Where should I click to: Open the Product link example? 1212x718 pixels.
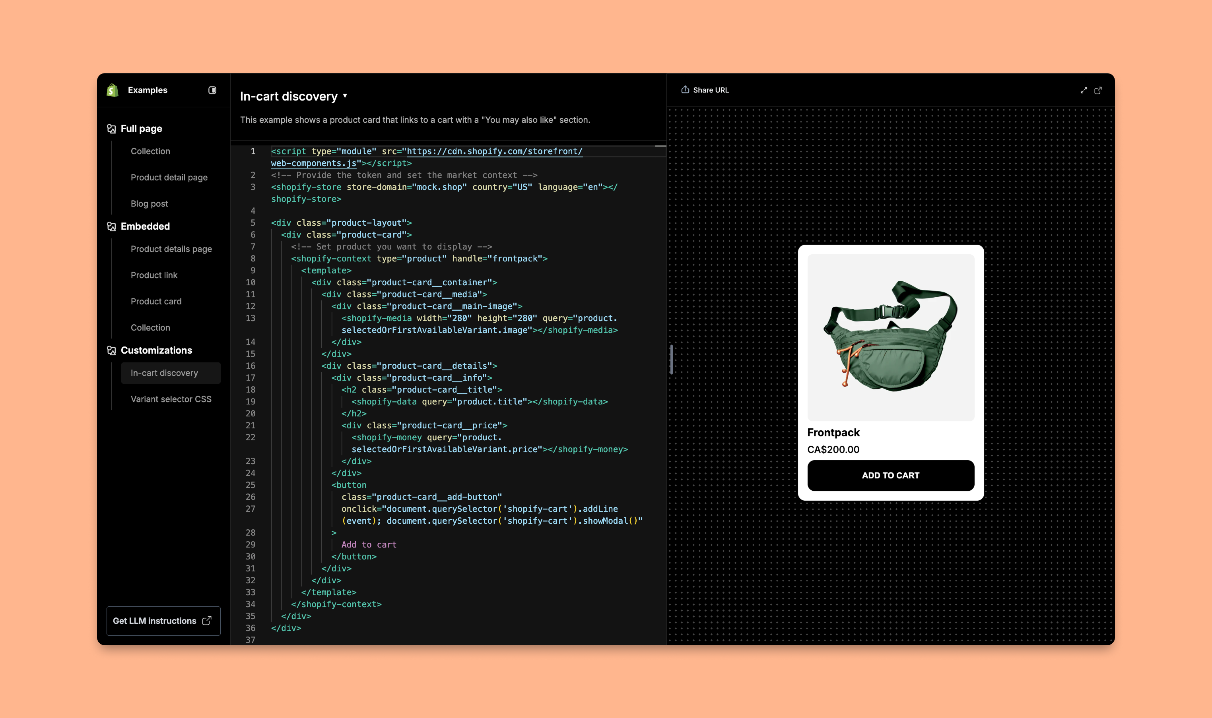click(154, 275)
